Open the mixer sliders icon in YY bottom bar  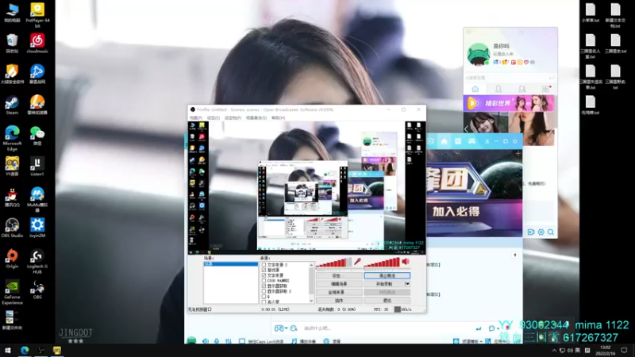point(229,341)
